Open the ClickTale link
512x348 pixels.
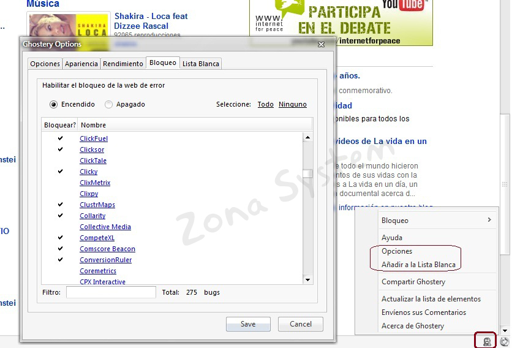tap(93, 161)
